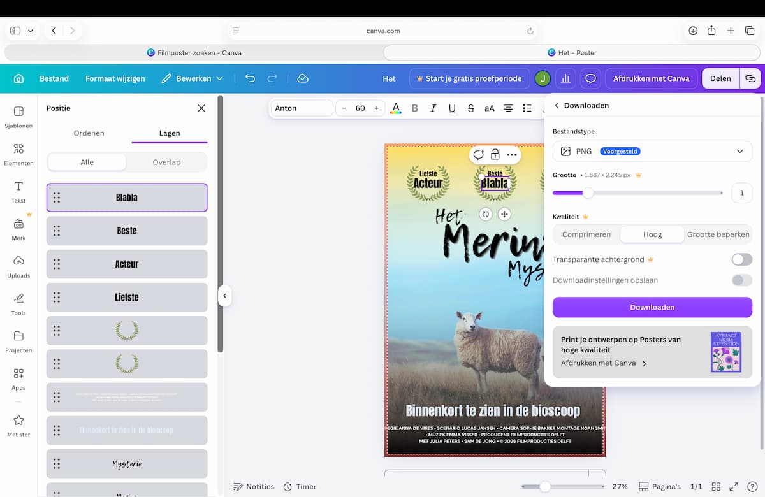
Task: Show Alle layers
Action: pyautogui.click(x=87, y=162)
